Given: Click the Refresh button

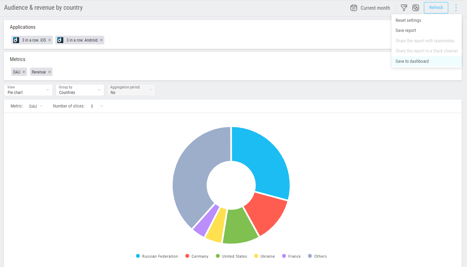Looking at the screenshot, I should pyautogui.click(x=436, y=8).
